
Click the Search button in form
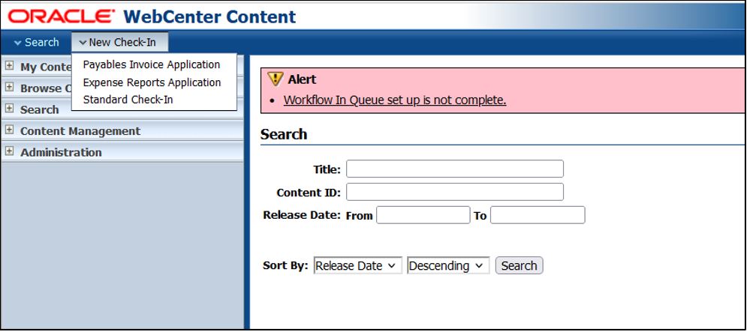(519, 265)
